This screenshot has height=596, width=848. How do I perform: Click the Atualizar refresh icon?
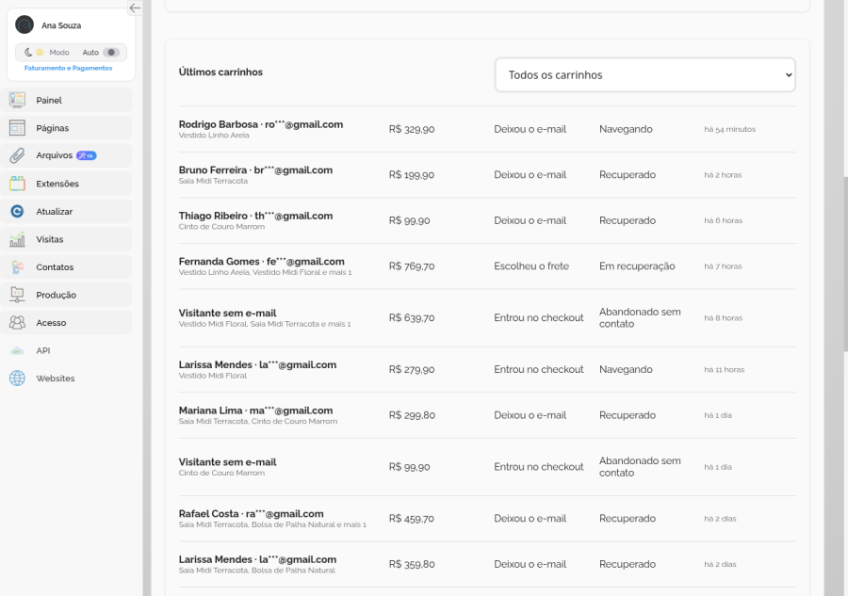point(17,211)
